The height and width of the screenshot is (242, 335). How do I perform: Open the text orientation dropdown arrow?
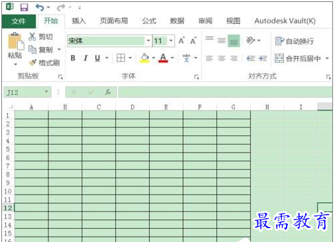pyautogui.click(x=259, y=40)
